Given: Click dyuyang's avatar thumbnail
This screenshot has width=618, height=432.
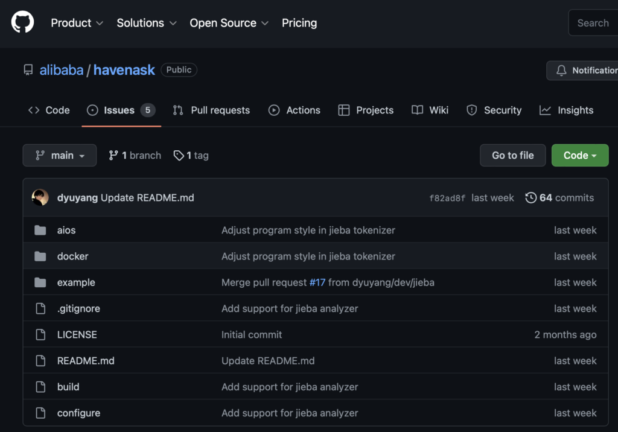Looking at the screenshot, I should 40,198.
